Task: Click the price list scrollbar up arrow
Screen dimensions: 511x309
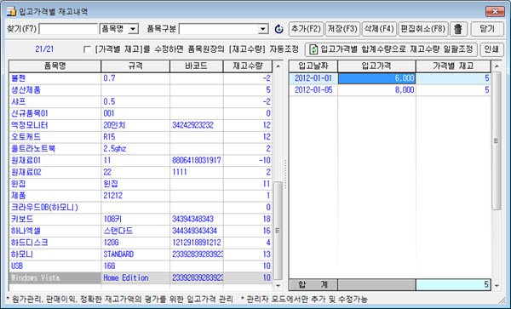Action: pyautogui.click(x=497, y=66)
